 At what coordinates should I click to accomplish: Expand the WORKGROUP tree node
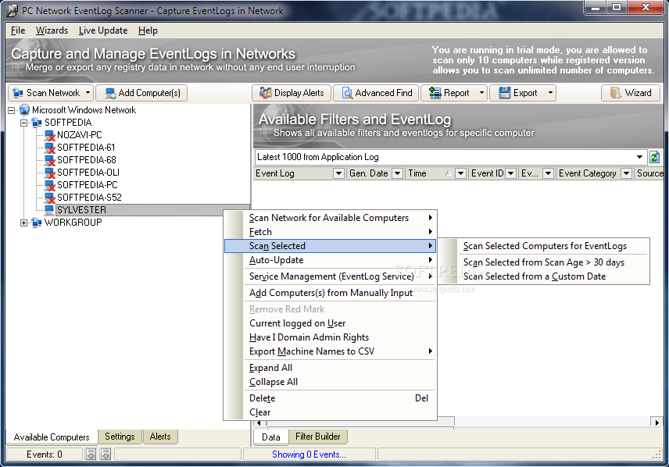click(24, 223)
